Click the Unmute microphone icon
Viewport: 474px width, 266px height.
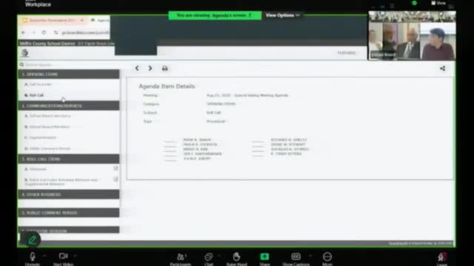tap(33, 256)
